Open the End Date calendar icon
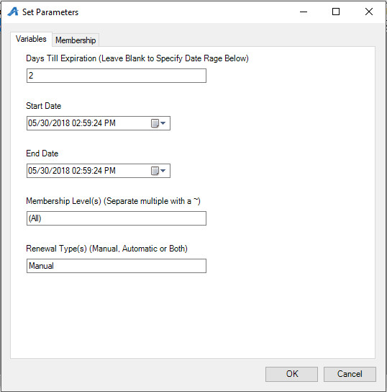 tap(155, 171)
